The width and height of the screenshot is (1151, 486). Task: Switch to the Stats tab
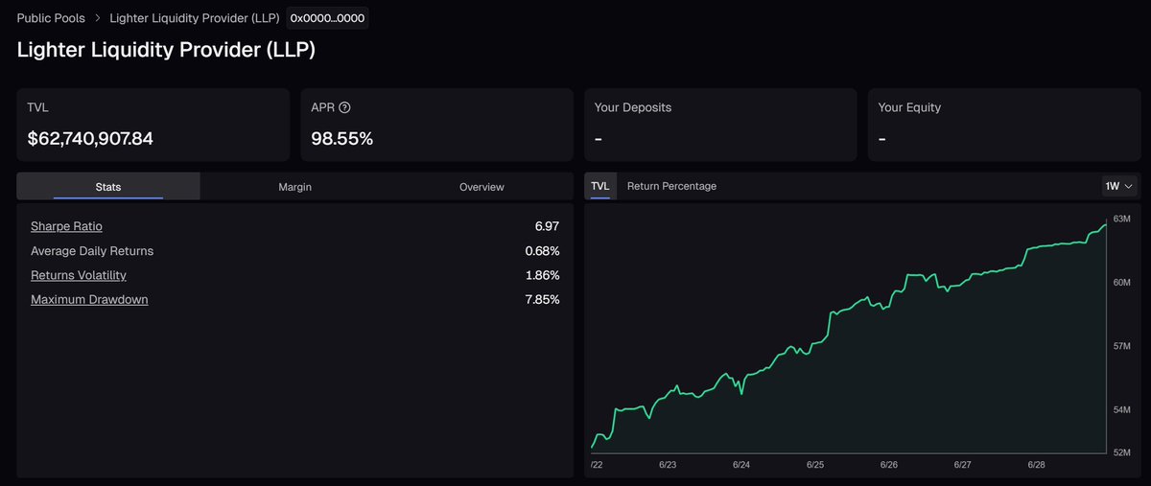click(108, 187)
